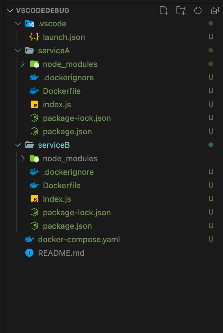223x333 pixels.
Task: Click the Refresh Explorer icon
Action: 198,10
